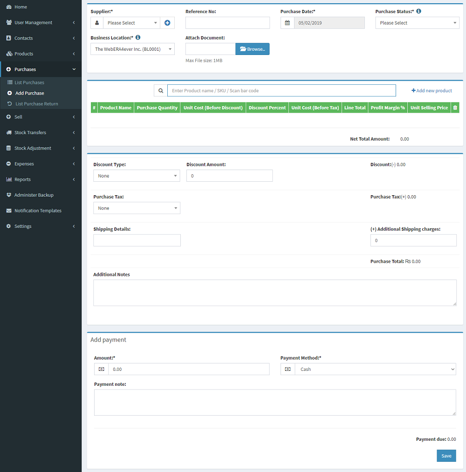Expand the Stock Transfers sidebar menu
The width and height of the screenshot is (466, 472).
point(41,132)
